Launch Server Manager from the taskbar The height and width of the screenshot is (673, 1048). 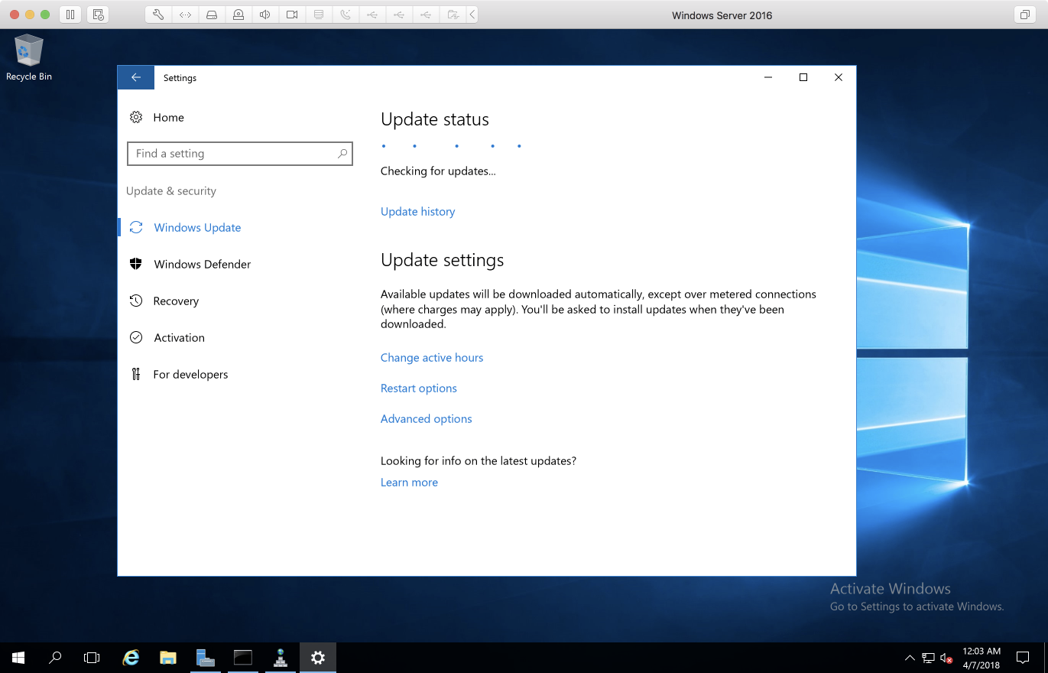(206, 657)
